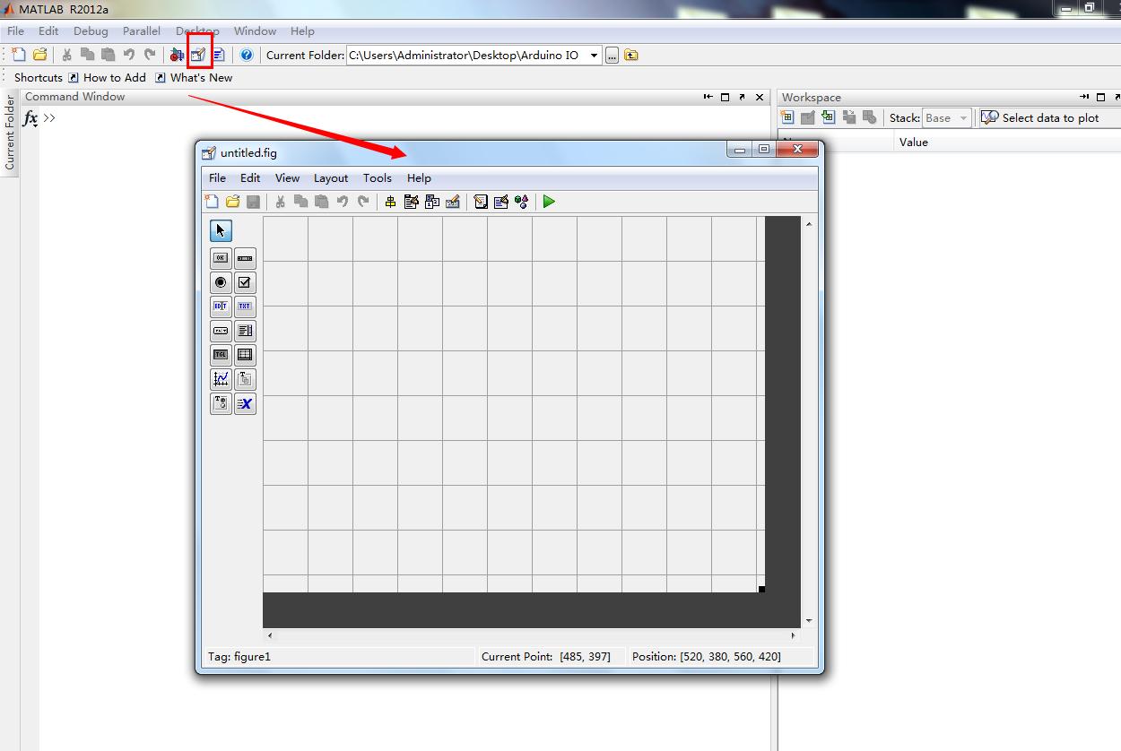This screenshot has height=751, width=1121.
Task: Pick the Check Box component in palette
Action: click(245, 282)
